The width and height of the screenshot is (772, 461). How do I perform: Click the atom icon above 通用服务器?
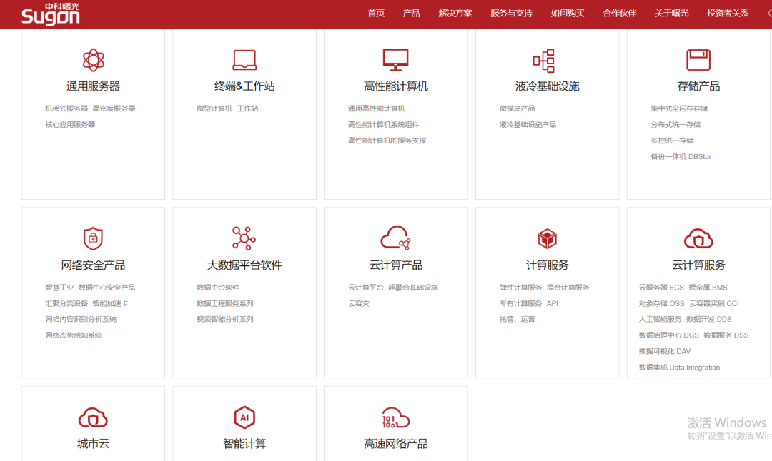[93, 60]
